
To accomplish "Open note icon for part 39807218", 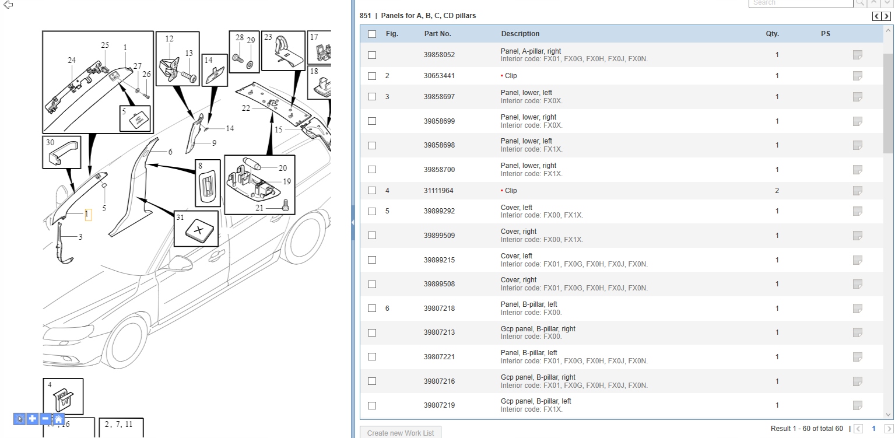I will pos(857,309).
